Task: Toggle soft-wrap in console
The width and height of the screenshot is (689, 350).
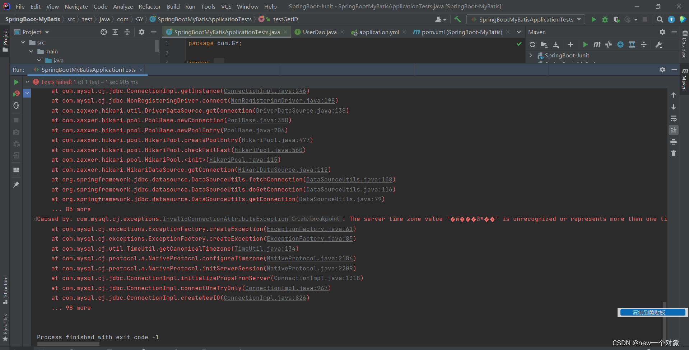Action: click(x=674, y=118)
